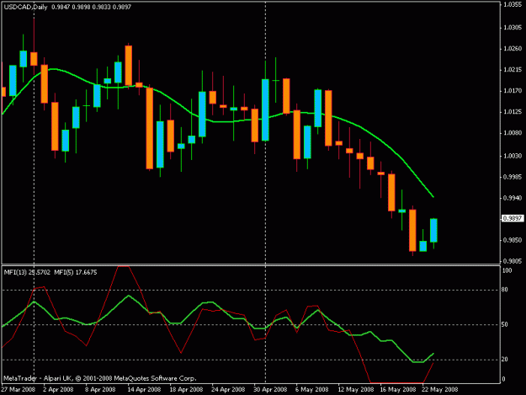Select the 1.0305 price scale label
This screenshot has height=395, width=526.
pos(513,28)
